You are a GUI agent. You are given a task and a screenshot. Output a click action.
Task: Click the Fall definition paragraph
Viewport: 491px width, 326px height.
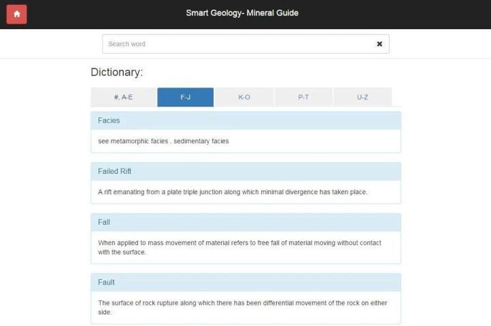tap(239, 247)
